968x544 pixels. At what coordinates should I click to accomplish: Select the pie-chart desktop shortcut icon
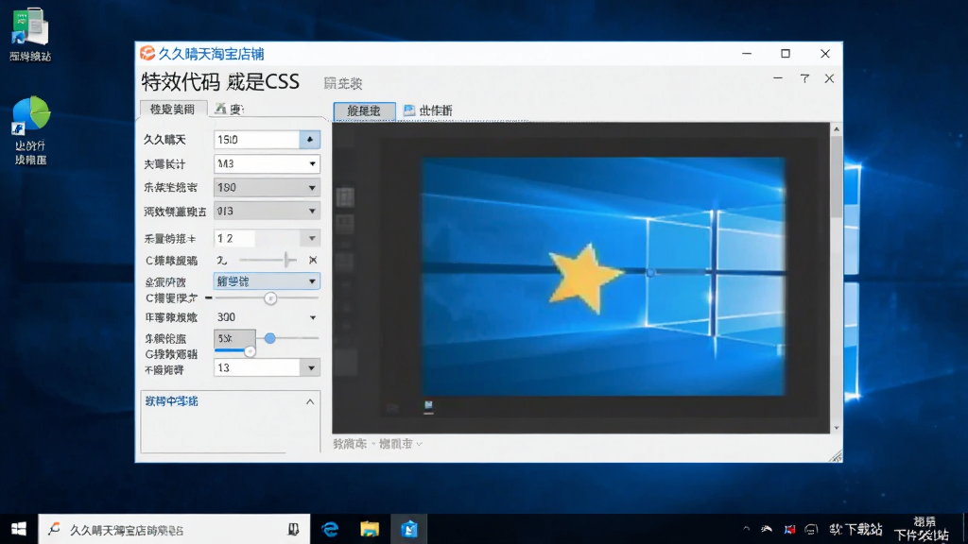(x=30, y=130)
